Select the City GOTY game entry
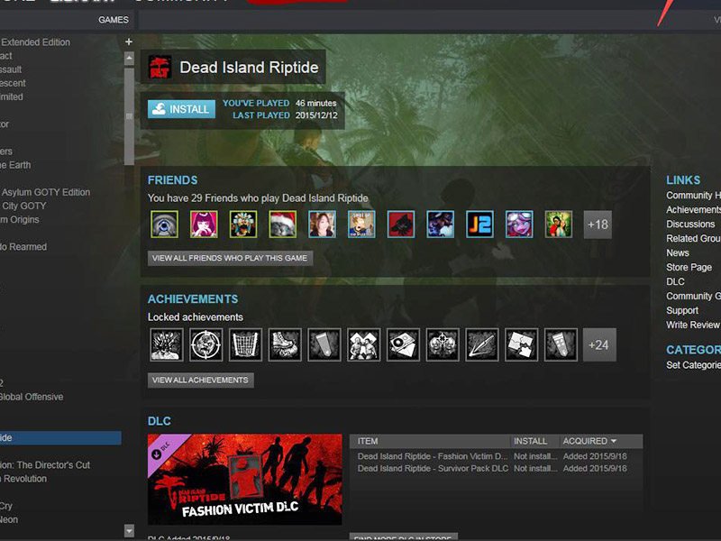721x541 pixels. pyautogui.click(x=24, y=206)
